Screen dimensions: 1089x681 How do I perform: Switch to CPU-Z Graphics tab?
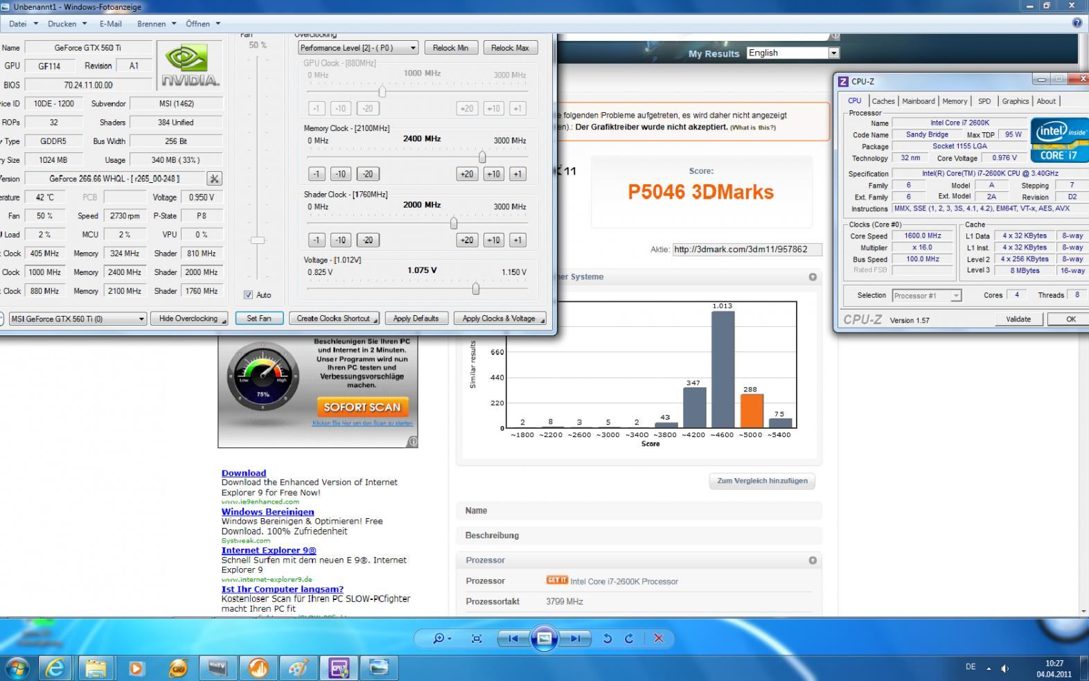tap(1015, 101)
